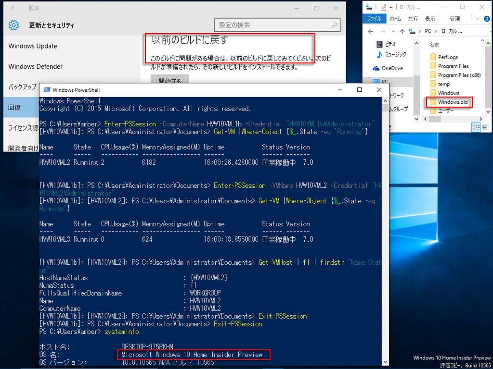The width and height of the screenshot is (493, 369).
Task: Click the Properties quick access icon in Explorer
Action: 383,7
